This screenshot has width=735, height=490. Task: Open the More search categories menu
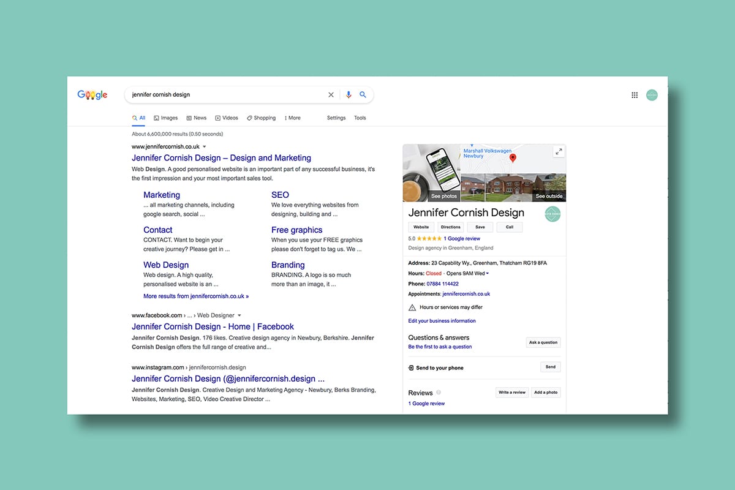pyautogui.click(x=293, y=118)
